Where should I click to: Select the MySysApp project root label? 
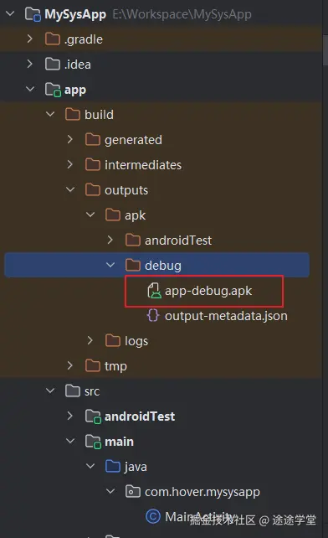tap(75, 14)
